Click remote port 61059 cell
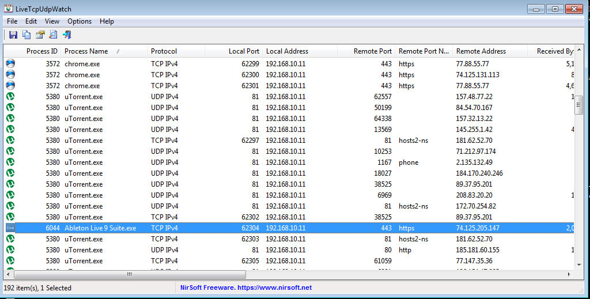Screen dimensions: 590x299 383,261
